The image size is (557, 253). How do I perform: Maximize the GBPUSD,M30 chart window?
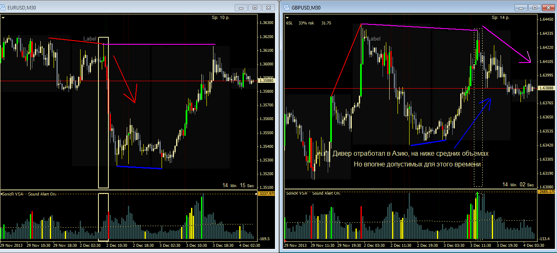pos(535,7)
